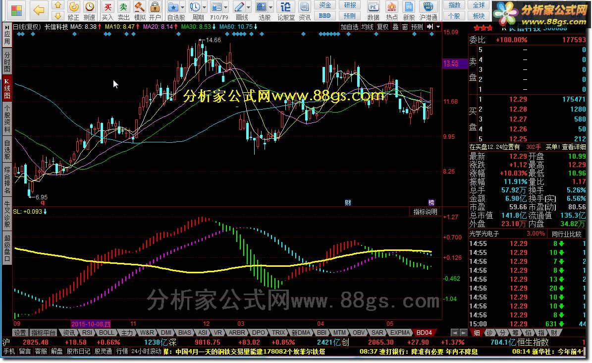This screenshot has width=592, height=363.
Task: Select the BOLL indicator tab
Action: coord(107,333)
